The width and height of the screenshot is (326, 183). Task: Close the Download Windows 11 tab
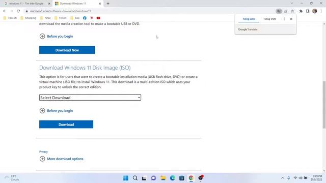100,4
